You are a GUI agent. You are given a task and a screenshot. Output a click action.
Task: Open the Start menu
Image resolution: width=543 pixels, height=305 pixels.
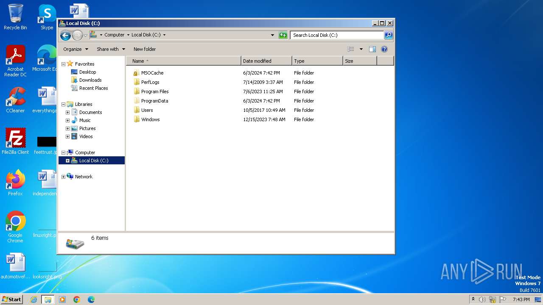[11, 299]
